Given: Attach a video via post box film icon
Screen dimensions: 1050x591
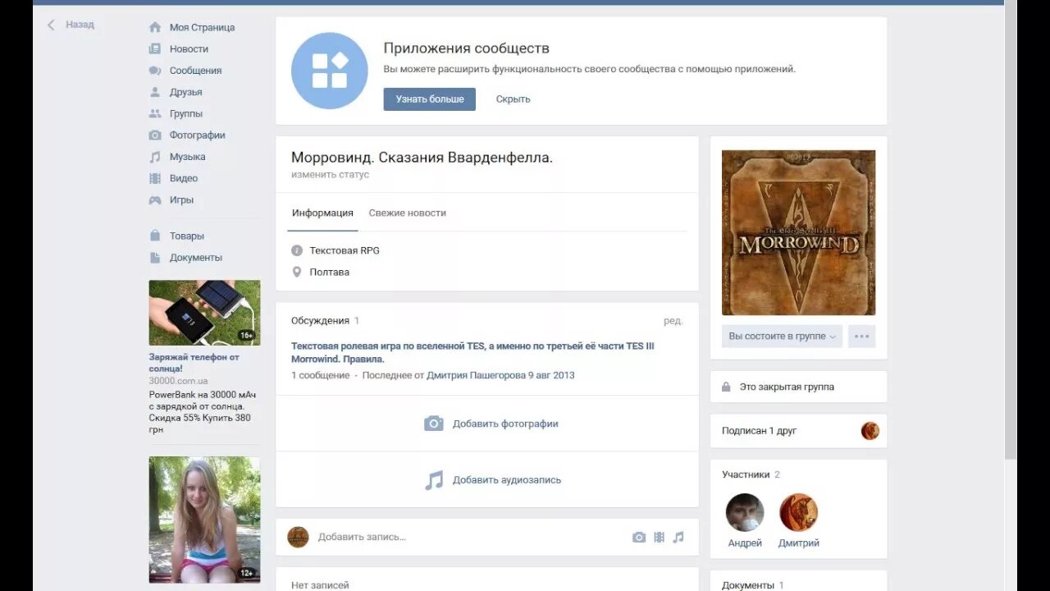Looking at the screenshot, I should tap(659, 537).
